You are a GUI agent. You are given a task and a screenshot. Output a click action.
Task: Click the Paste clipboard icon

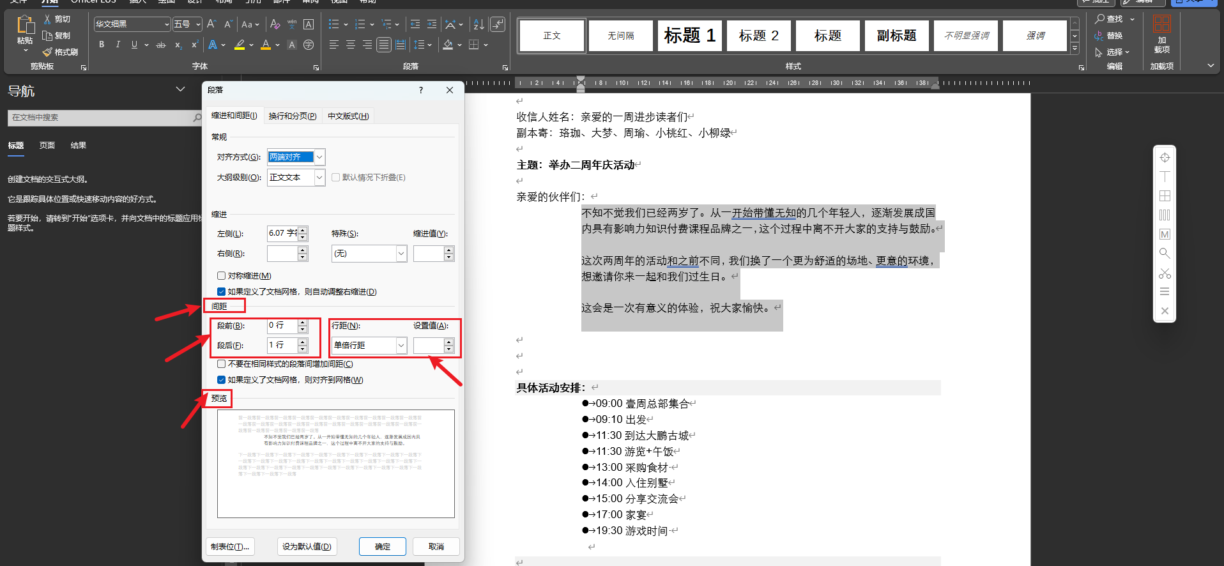point(25,25)
